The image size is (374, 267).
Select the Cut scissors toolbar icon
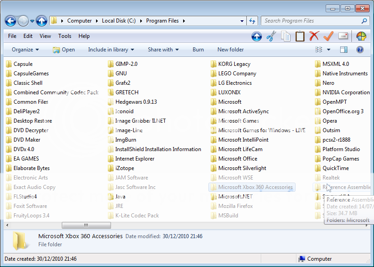coord(271,36)
